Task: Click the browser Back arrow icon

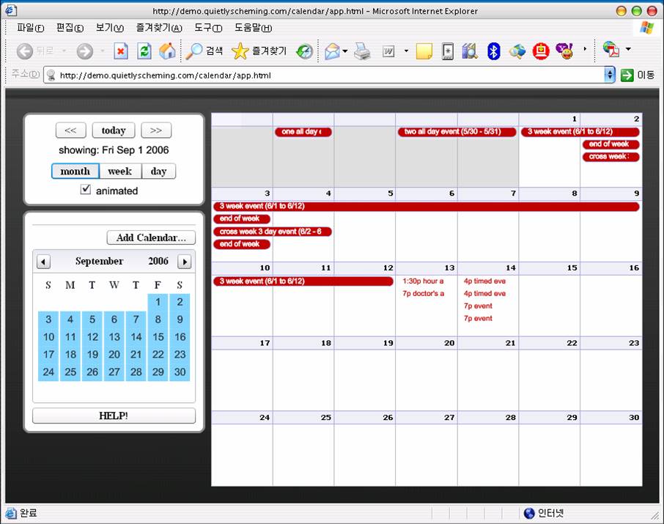Action: click(25, 51)
